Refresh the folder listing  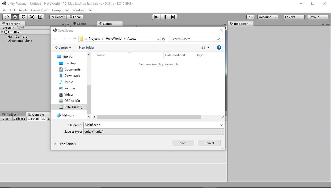pyautogui.click(x=163, y=39)
